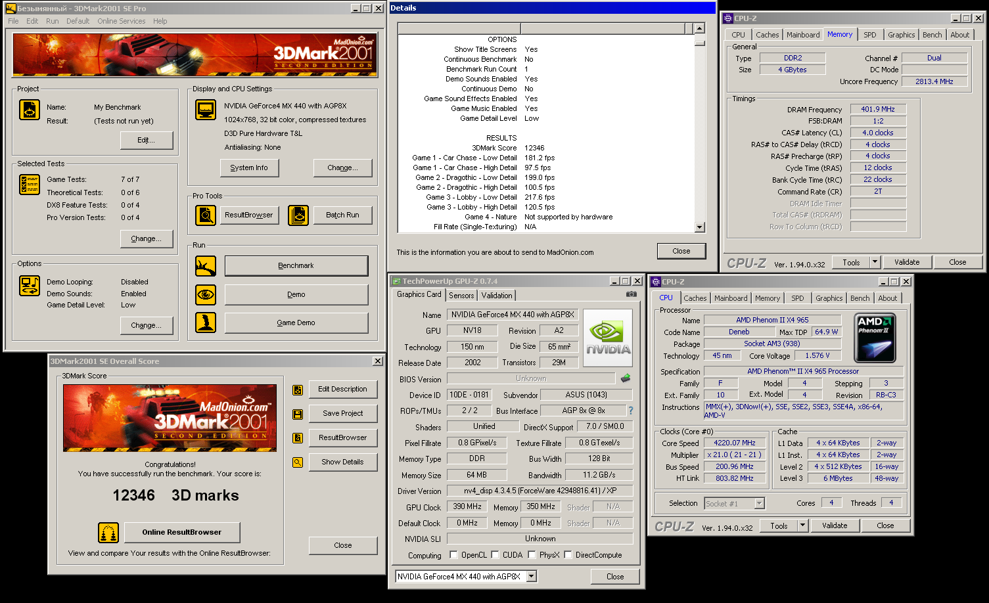Click the CPU-Z processor window title icon

point(656,282)
